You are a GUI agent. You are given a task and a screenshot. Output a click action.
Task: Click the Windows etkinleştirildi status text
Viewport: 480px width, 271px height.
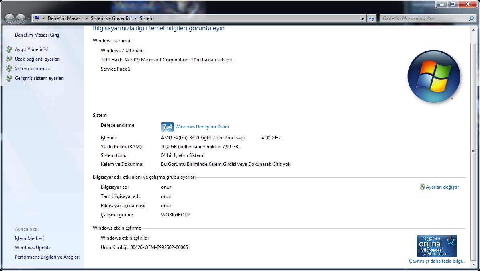tap(125, 238)
